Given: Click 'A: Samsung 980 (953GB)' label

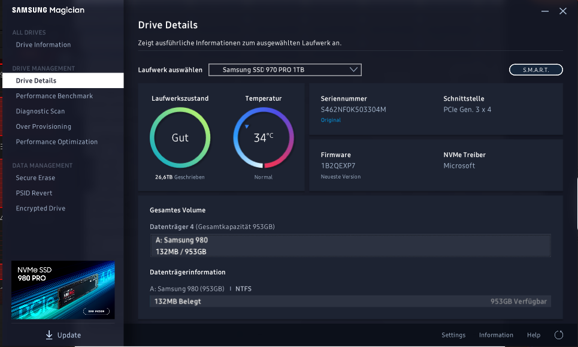Looking at the screenshot, I should click(187, 289).
